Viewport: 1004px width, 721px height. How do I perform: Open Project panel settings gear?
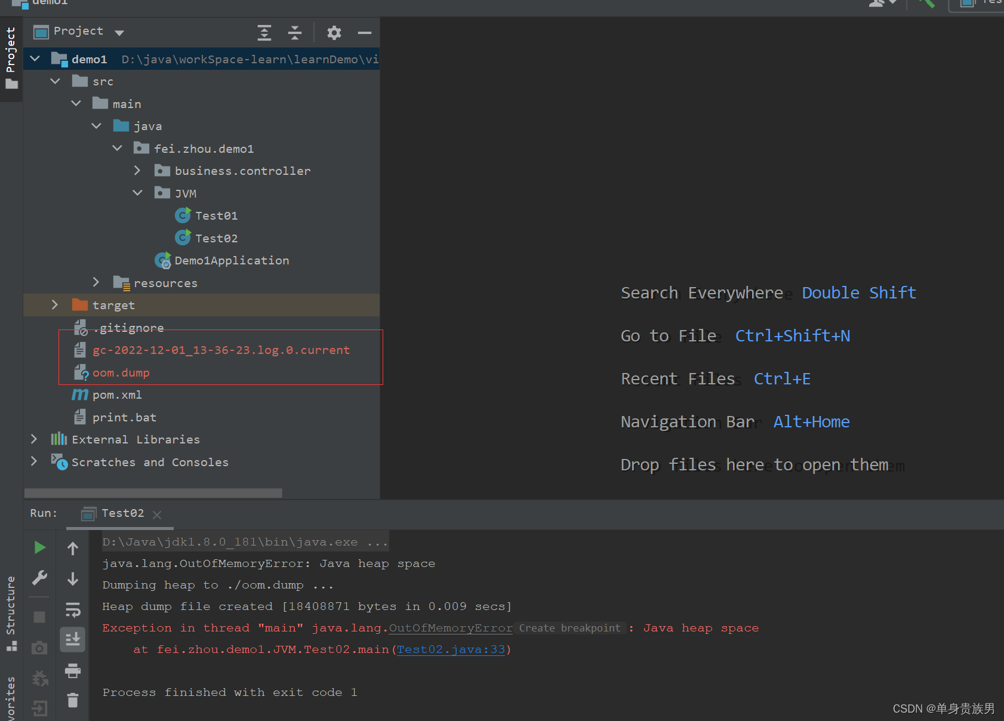pyautogui.click(x=334, y=32)
